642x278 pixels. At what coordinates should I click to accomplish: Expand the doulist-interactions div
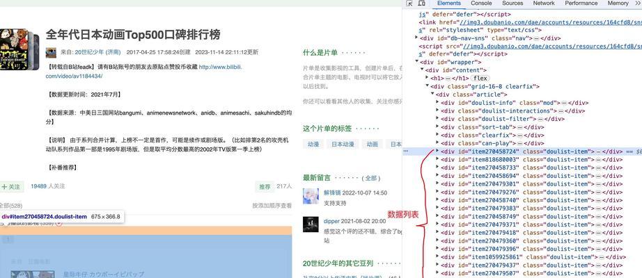(x=438, y=111)
